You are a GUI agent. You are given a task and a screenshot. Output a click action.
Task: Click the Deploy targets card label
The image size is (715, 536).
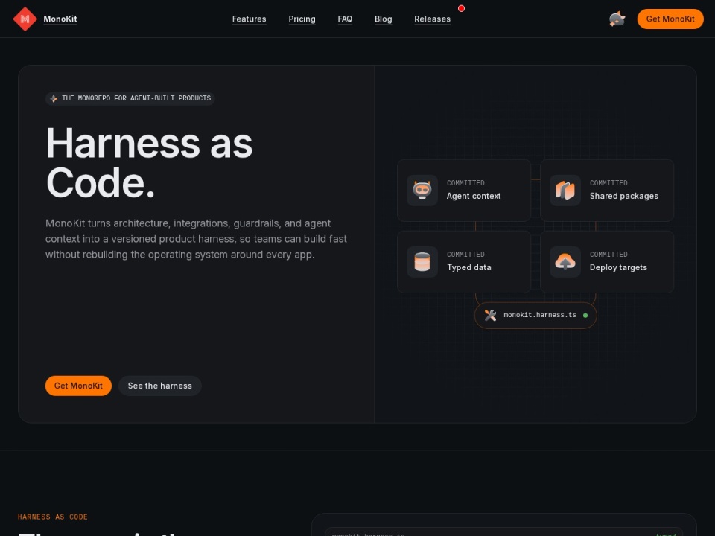618,267
